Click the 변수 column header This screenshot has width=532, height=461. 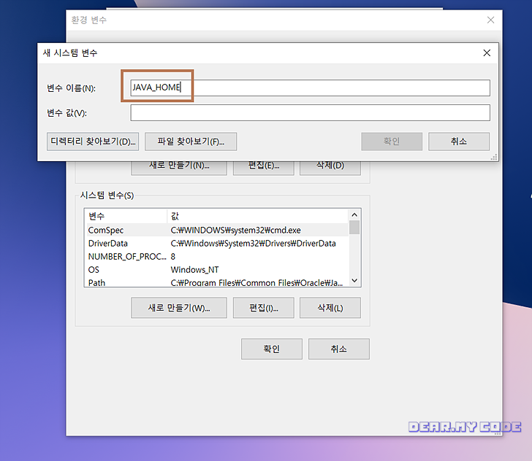coord(126,216)
